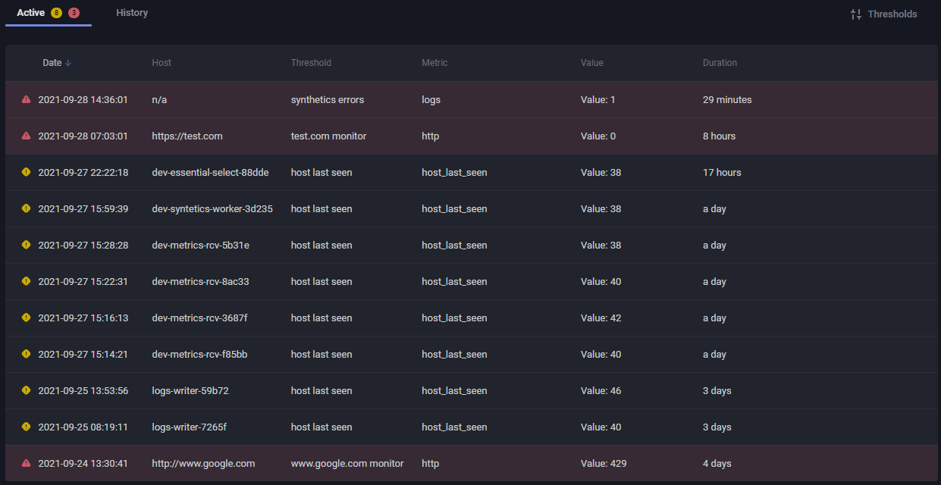Click the red critical count badge
Screen dimensions: 941x485
click(x=74, y=13)
